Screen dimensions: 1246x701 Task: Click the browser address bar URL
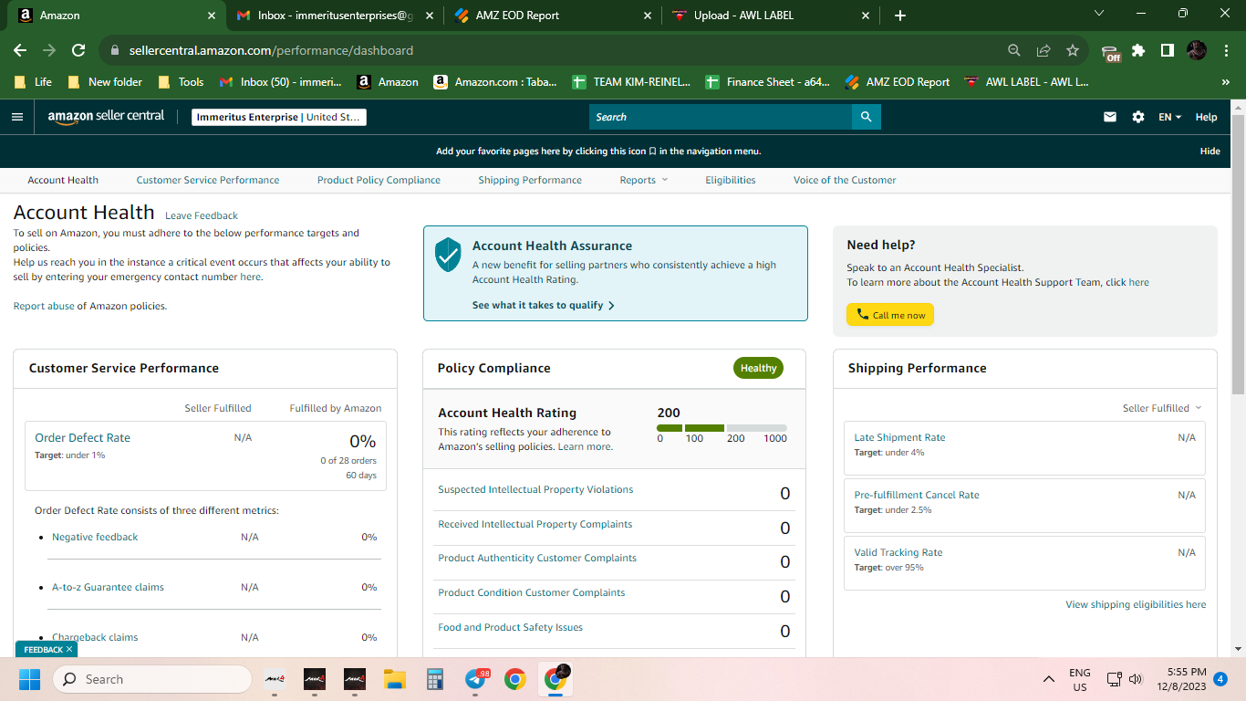click(271, 50)
